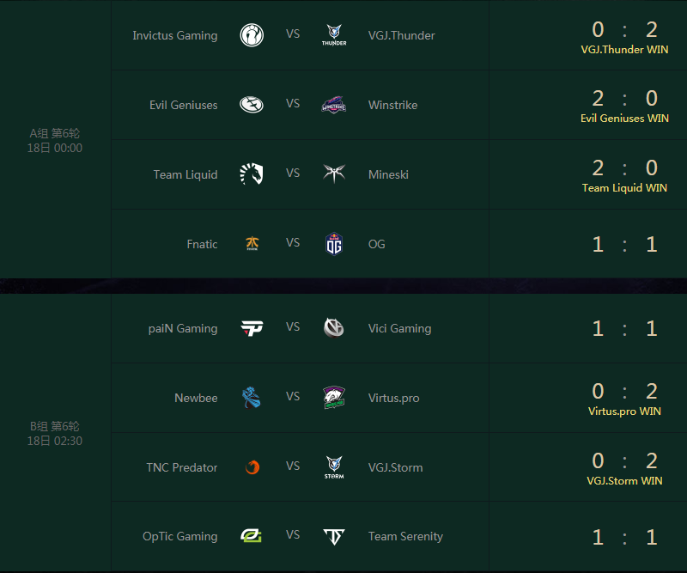Select the OG team logo
The width and height of the screenshot is (687, 573).
tap(334, 244)
